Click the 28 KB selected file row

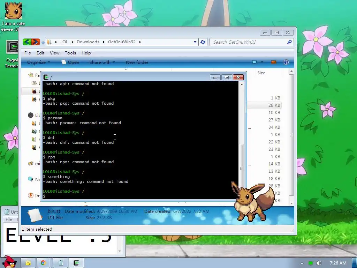pos(265,105)
